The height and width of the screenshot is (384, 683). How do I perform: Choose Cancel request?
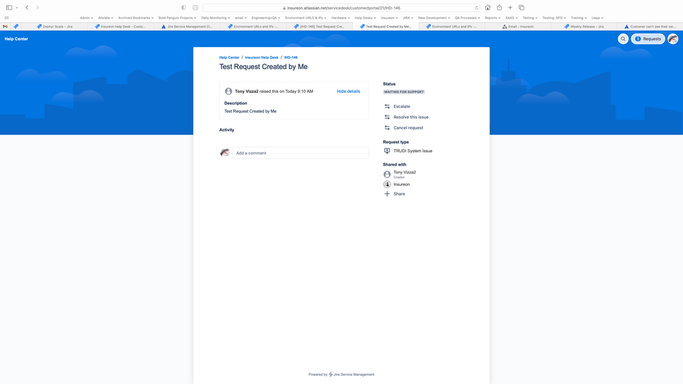(x=408, y=128)
